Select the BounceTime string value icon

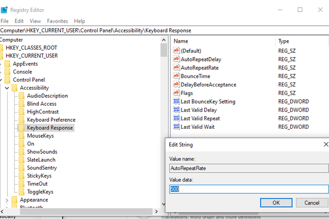point(176,76)
